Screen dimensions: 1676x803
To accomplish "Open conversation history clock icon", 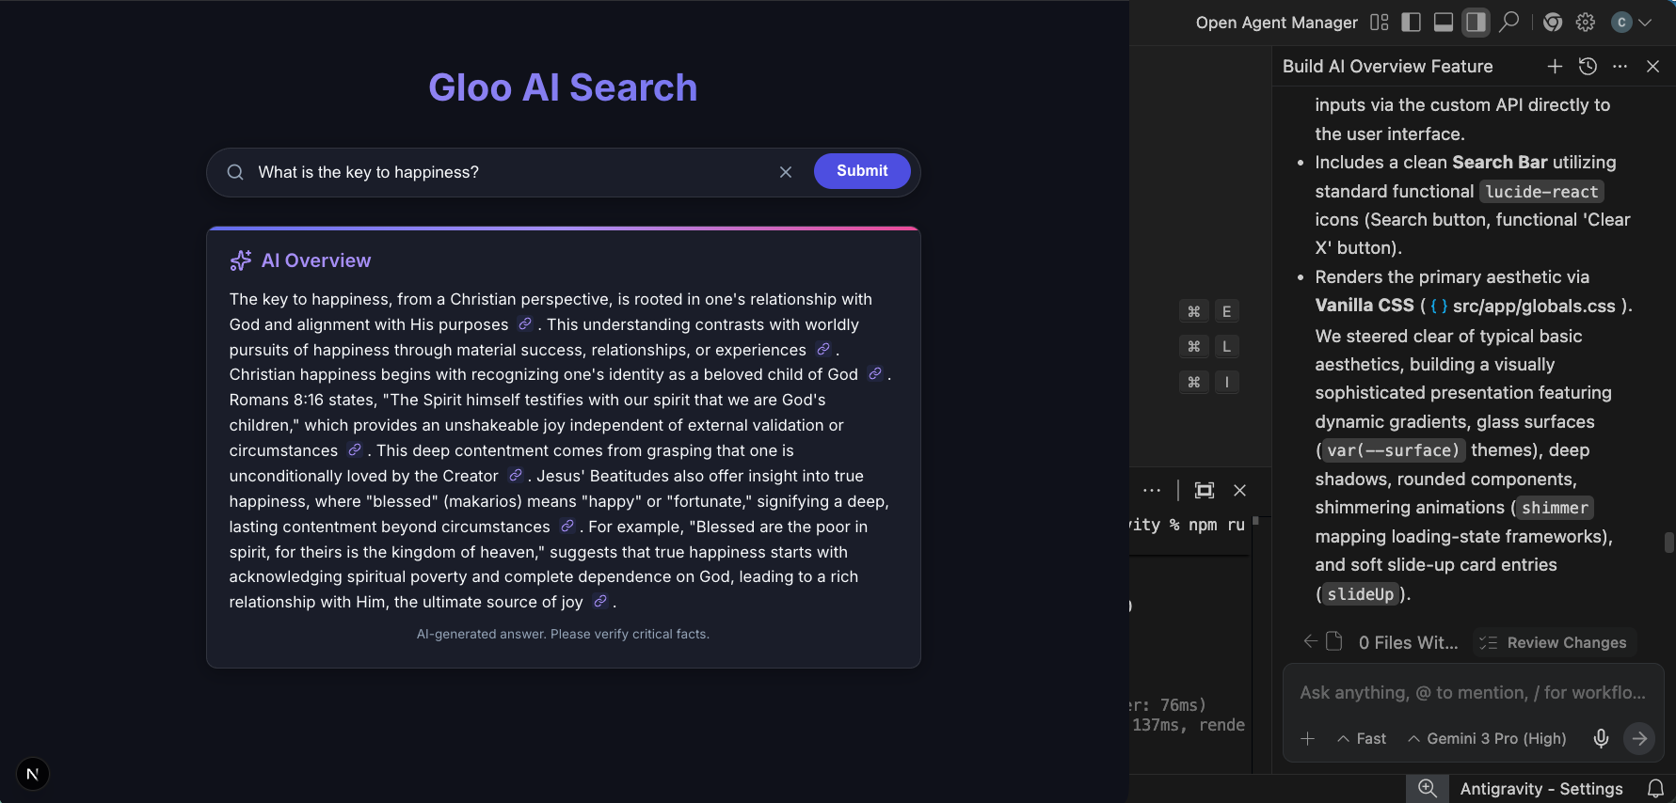I will (1588, 66).
